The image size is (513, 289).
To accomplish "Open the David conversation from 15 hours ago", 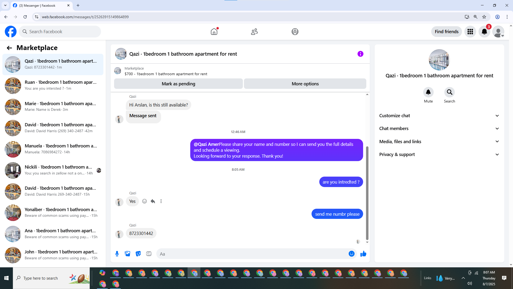I will [x=53, y=192].
